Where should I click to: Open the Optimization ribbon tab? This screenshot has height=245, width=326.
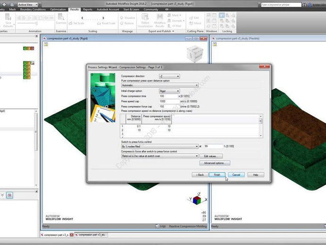pyautogui.click(x=58, y=9)
